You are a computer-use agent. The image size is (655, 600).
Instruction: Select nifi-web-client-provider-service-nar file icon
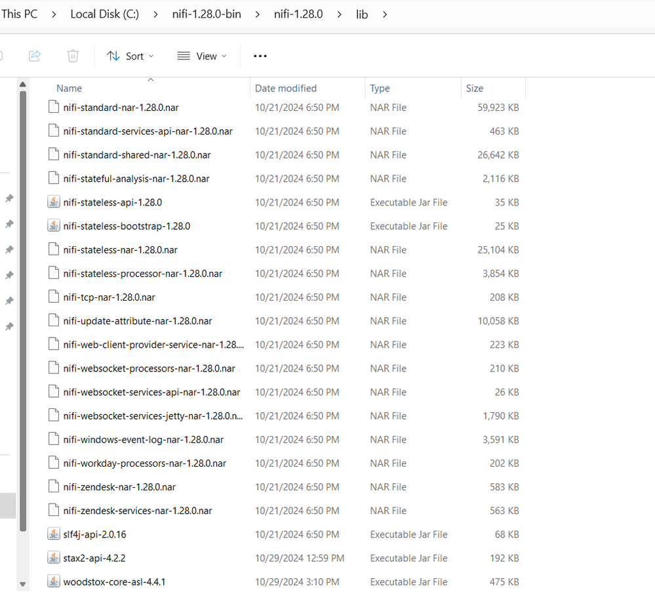pos(54,344)
